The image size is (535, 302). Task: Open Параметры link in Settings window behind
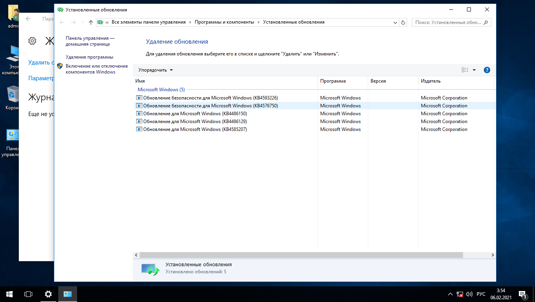click(x=41, y=78)
